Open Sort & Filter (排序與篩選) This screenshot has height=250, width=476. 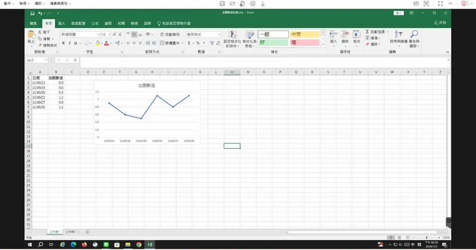(399, 38)
